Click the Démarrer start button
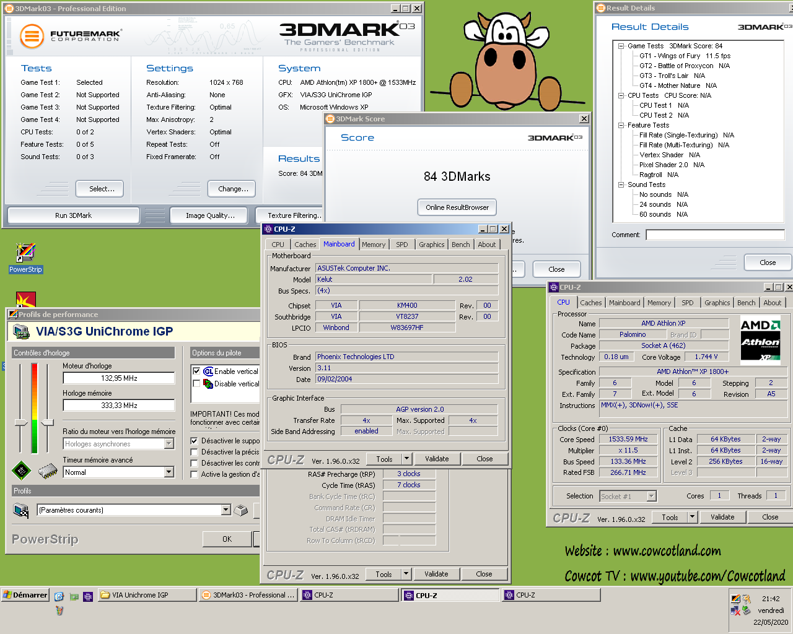The width and height of the screenshot is (793, 634). [25, 595]
